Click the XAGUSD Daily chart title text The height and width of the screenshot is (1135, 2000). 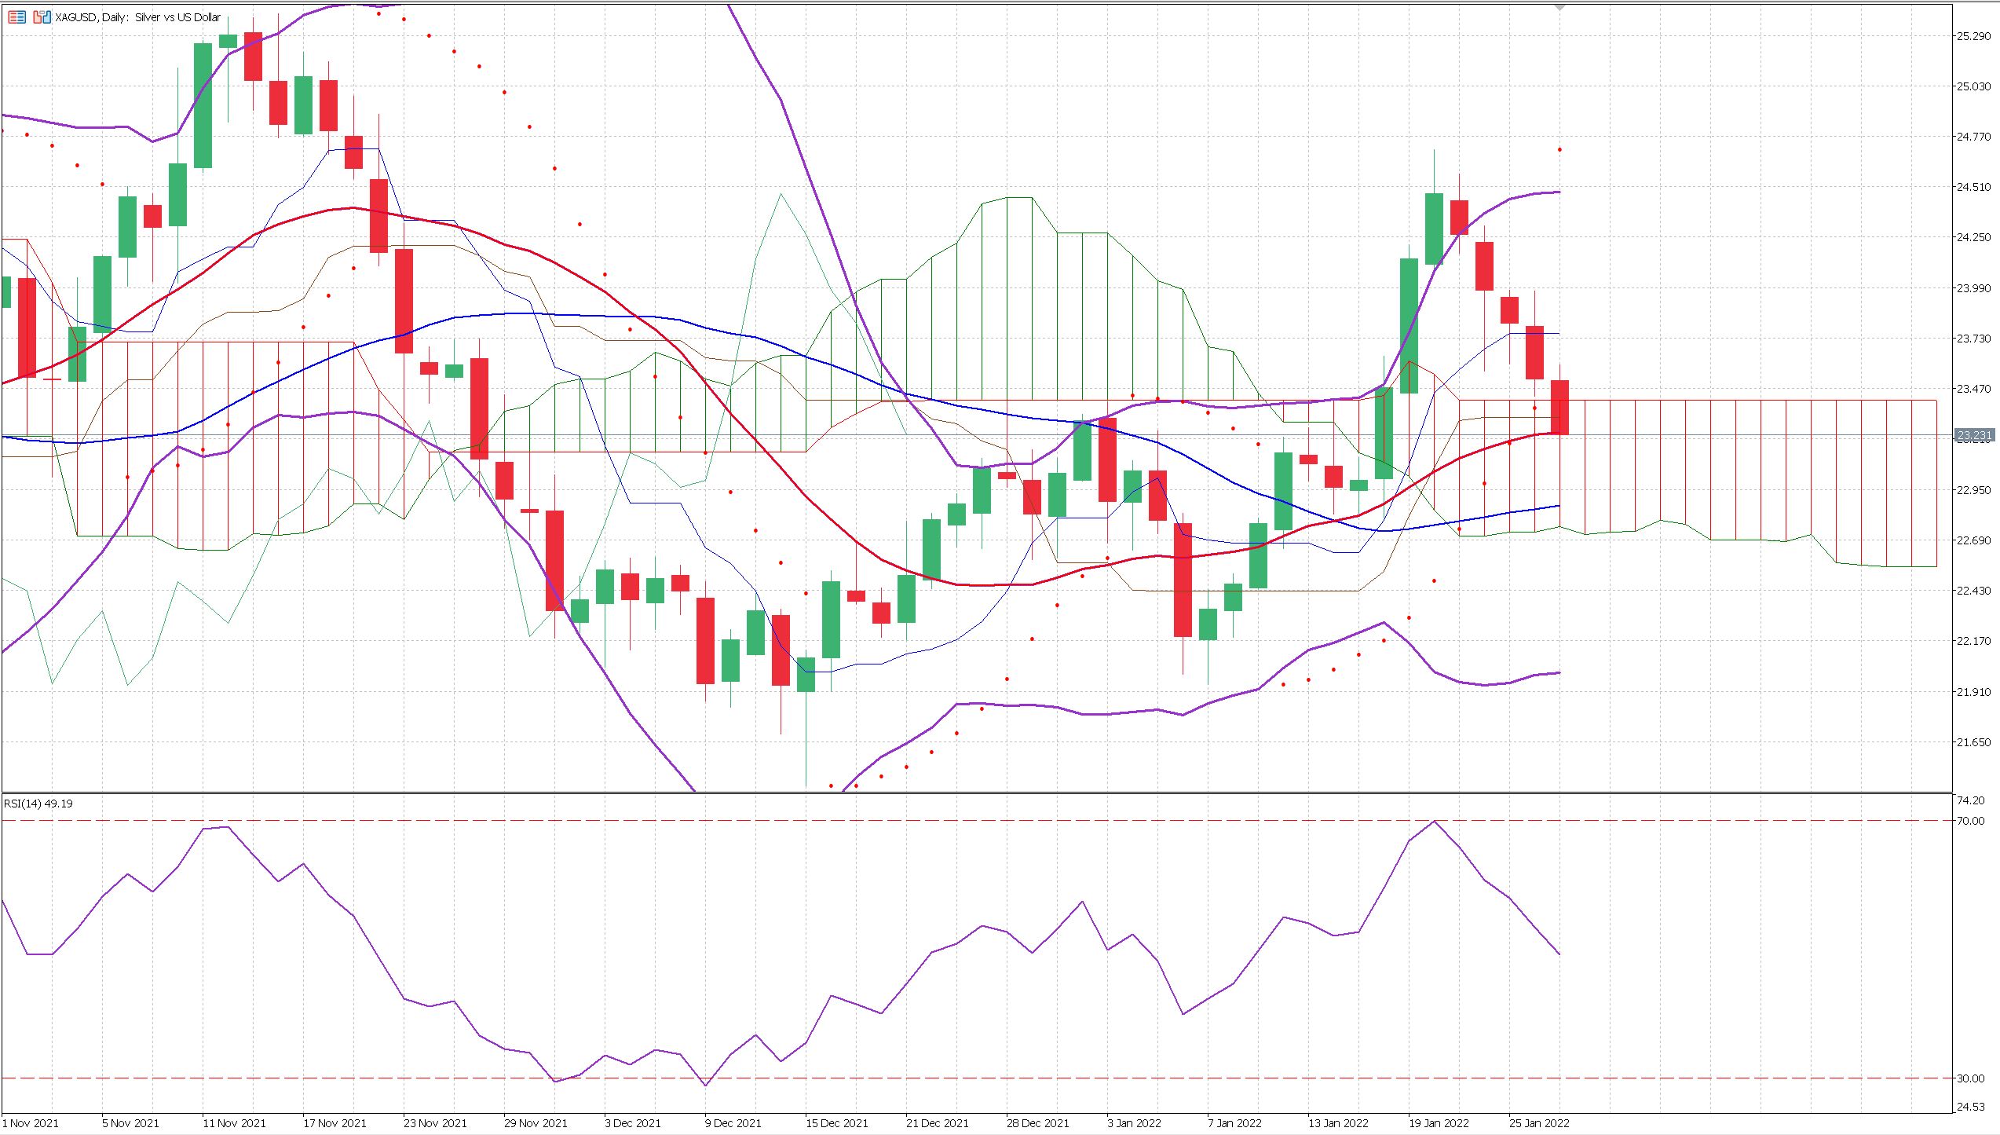pos(138,17)
